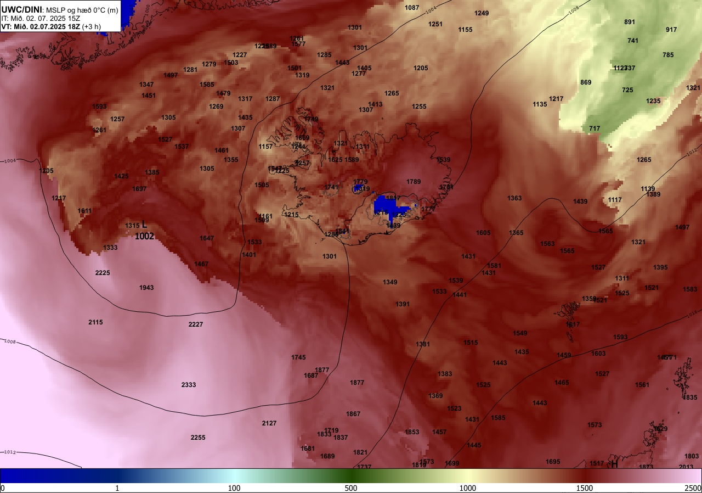
Task: Click the 717 height value
Action: click(x=595, y=128)
